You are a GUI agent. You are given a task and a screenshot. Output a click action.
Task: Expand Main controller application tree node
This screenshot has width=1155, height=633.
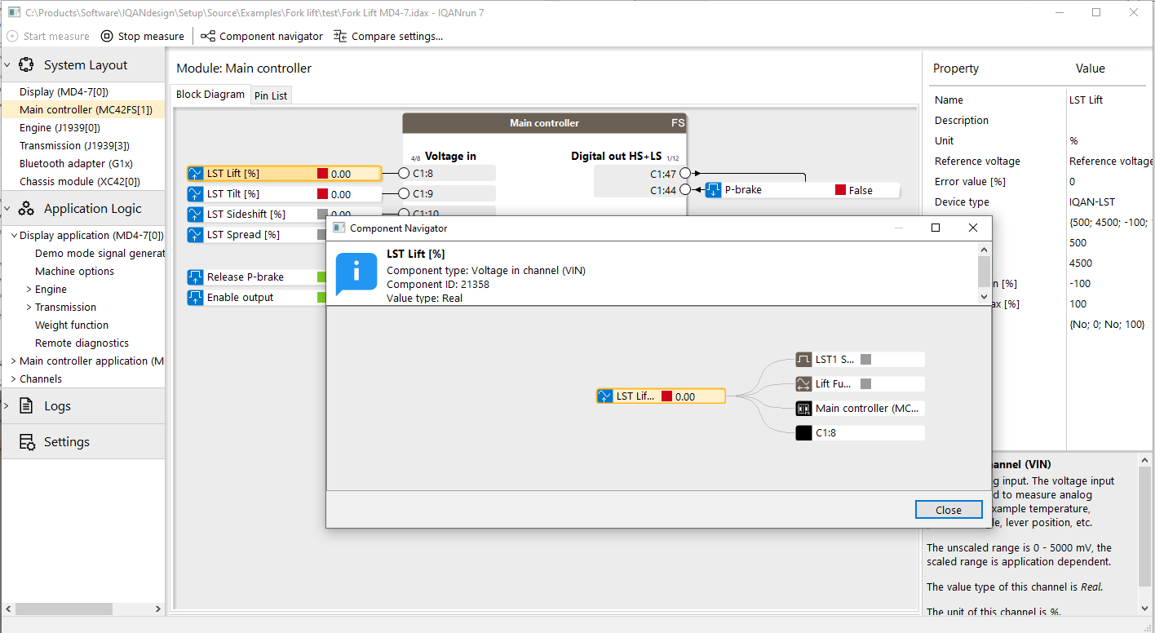(x=14, y=361)
